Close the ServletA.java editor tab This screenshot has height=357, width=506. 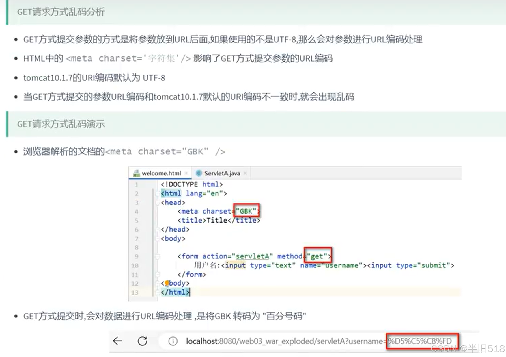click(245, 173)
